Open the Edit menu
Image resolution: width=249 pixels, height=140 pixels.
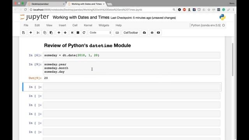click(x=37, y=25)
